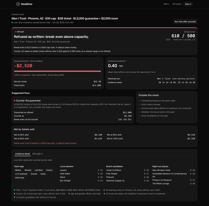Image resolution: width=209 pixels, height=206 pixels.
Task: Click Fixed costs $14,000 value
Action: pyautogui.click(x=97, y=85)
